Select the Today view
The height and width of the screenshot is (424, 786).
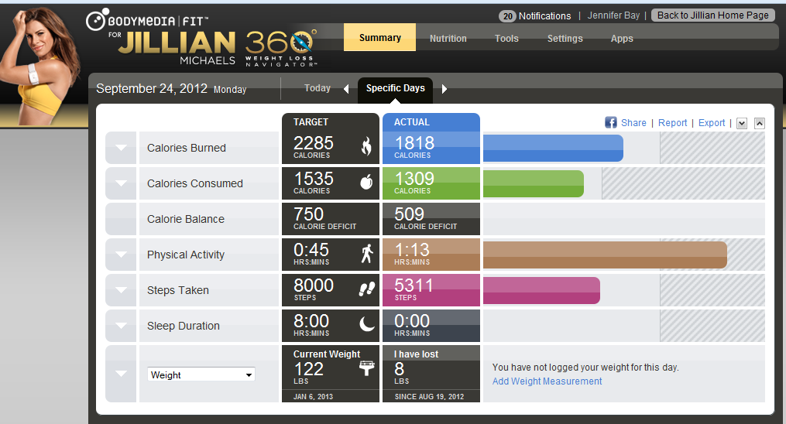(317, 88)
